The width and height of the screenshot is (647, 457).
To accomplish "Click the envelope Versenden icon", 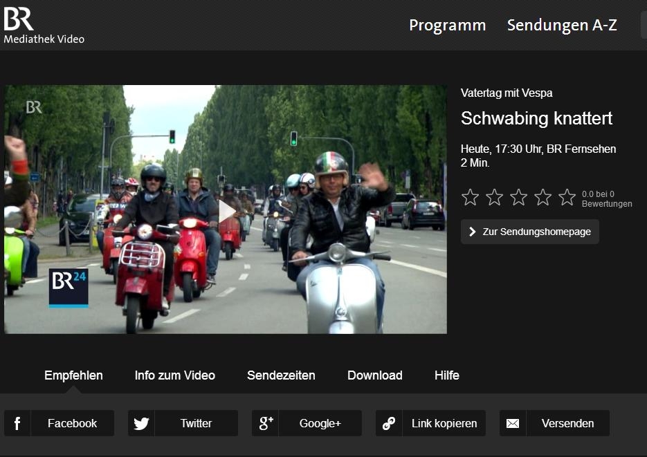I will [x=513, y=423].
